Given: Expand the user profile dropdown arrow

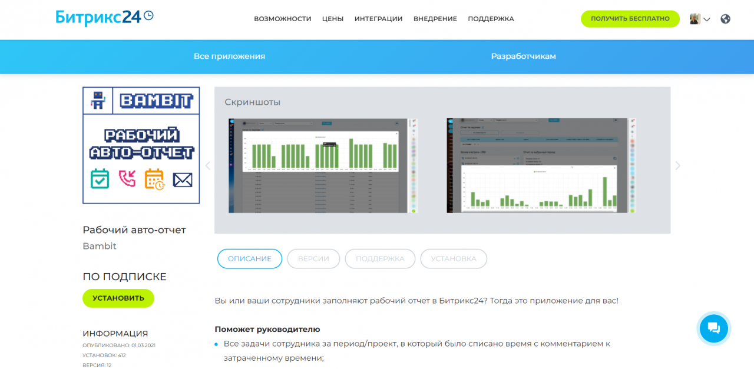Looking at the screenshot, I should click(707, 19).
